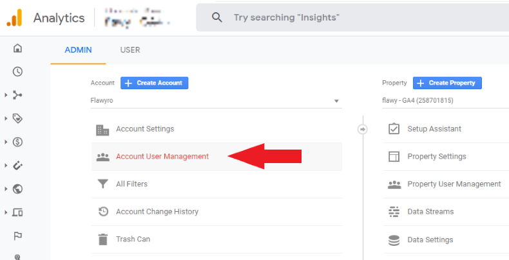Click the Trash Can icon

pos(102,239)
